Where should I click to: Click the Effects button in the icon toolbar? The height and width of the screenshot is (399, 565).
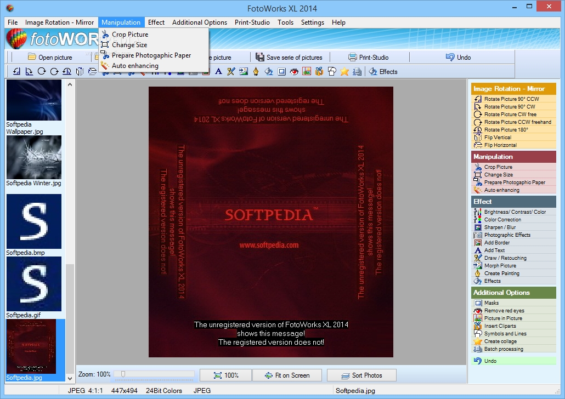click(383, 72)
